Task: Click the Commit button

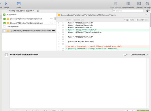Action: pyautogui.click(x=143, y=110)
